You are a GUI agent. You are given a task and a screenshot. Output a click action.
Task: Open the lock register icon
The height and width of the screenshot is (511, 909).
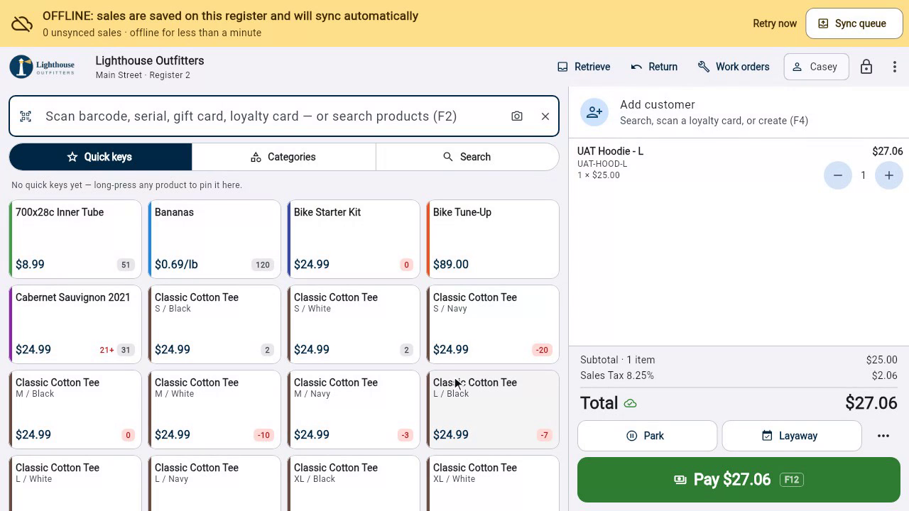[866, 67]
